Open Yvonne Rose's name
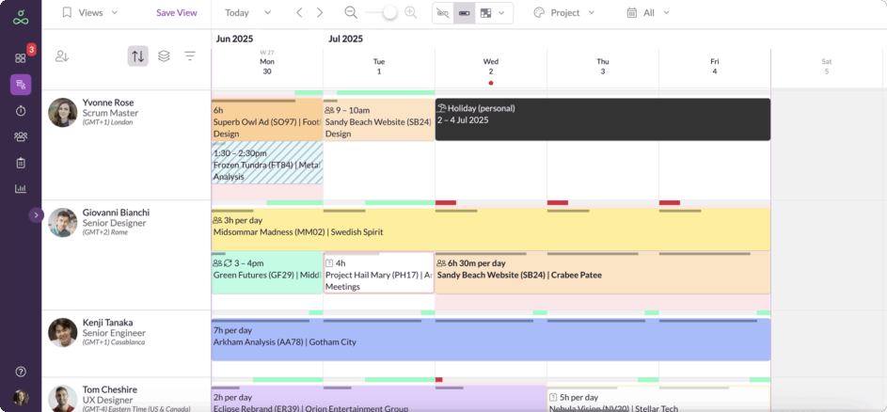Image resolution: width=887 pixels, height=412 pixels. [108, 103]
